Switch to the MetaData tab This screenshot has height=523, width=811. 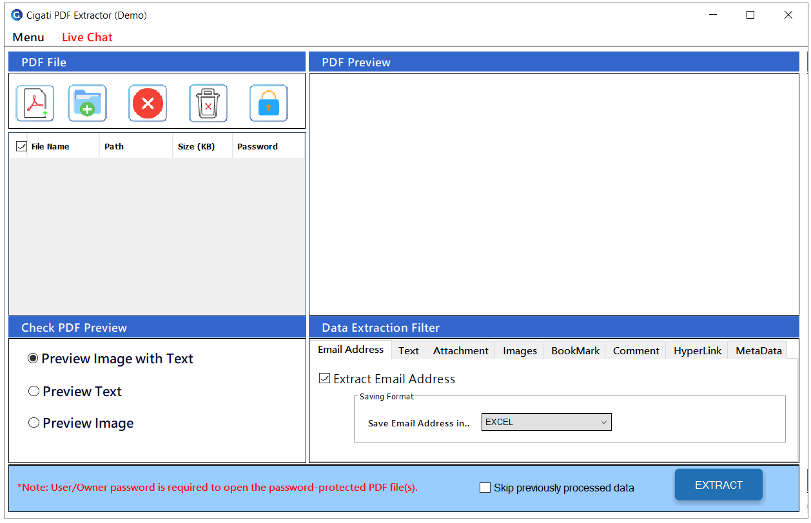tap(757, 350)
